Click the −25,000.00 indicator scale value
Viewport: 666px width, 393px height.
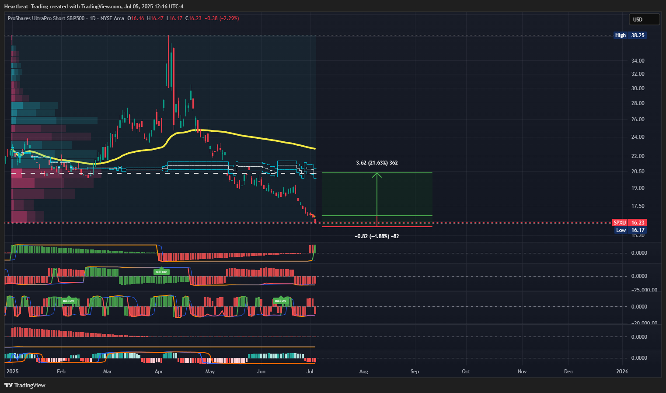[x=644, y=290]
